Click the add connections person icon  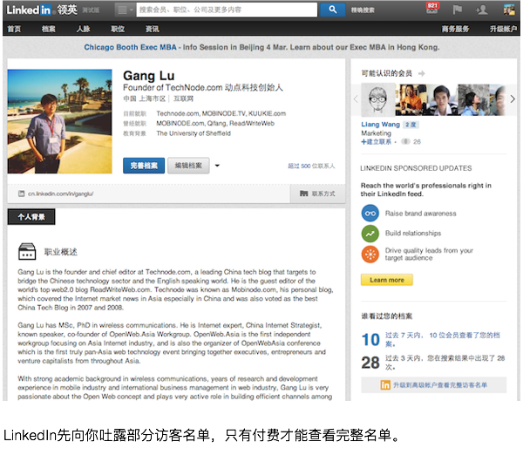(x=481, y=10)
